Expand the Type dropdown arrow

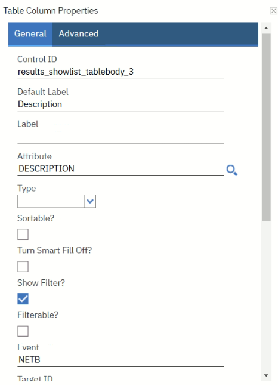coord(90,201)
